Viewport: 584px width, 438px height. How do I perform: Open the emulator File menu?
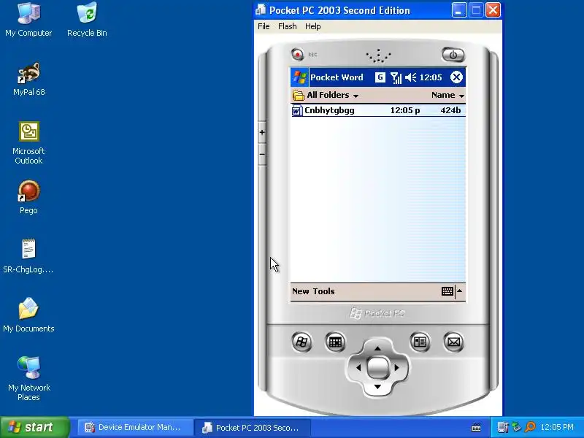[264, 26]
